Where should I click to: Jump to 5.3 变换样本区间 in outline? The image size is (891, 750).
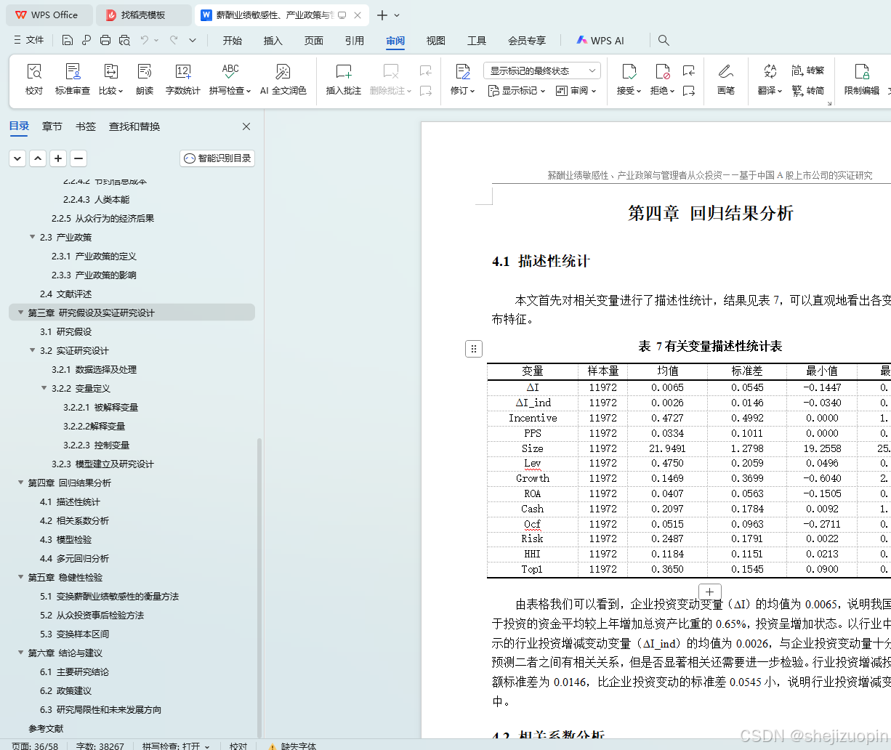click(x=74, y=634)
